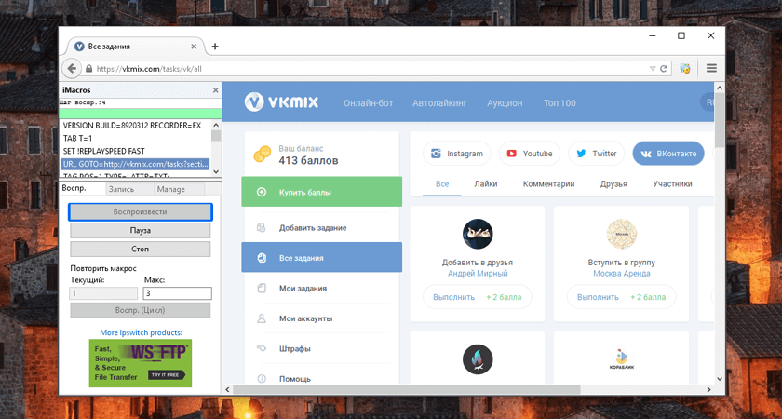Switch to the Друзья tab
The width and height of the screenshot is (782, 419).
coord(613,184)
